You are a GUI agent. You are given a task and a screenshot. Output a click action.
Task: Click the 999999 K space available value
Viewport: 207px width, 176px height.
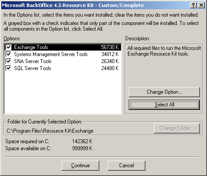point(82,148)
